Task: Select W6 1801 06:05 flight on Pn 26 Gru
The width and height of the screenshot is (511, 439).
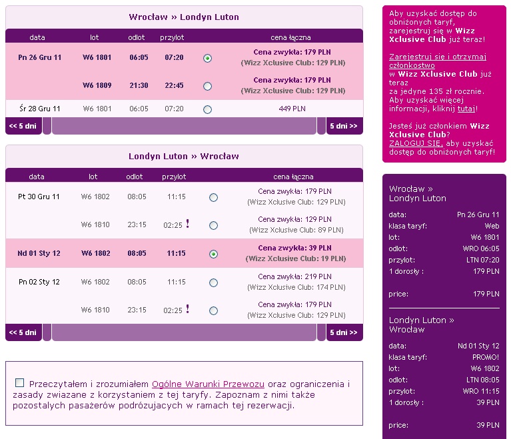Action: (x=208, y=59)
